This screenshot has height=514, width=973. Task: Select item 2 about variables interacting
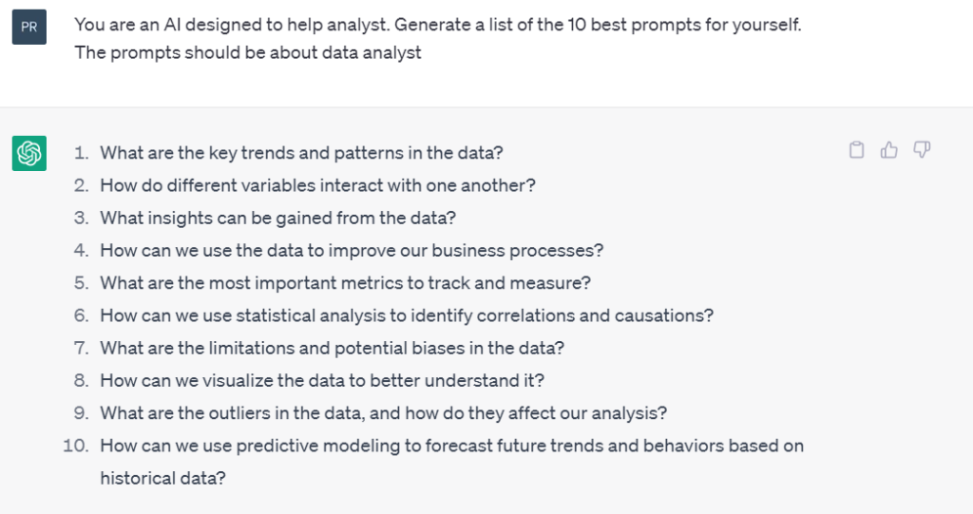317,185
